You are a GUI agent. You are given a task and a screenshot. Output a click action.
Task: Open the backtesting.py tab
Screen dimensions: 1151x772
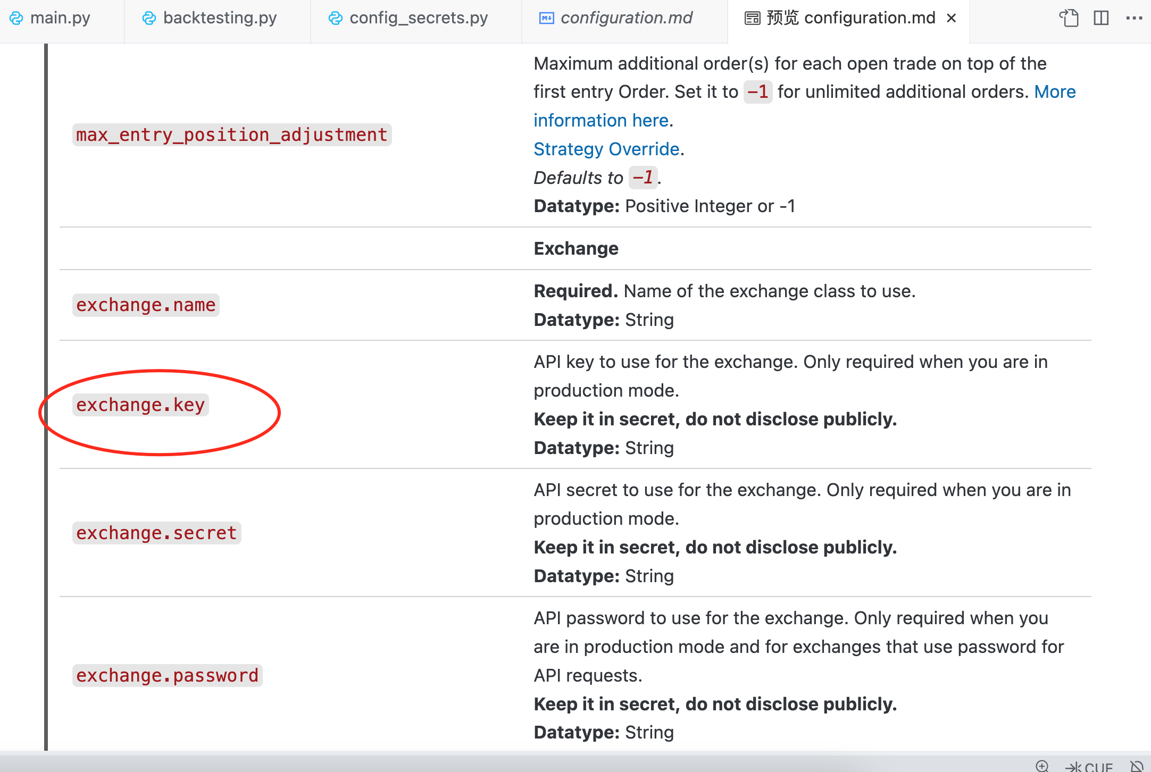pos(219,18)
